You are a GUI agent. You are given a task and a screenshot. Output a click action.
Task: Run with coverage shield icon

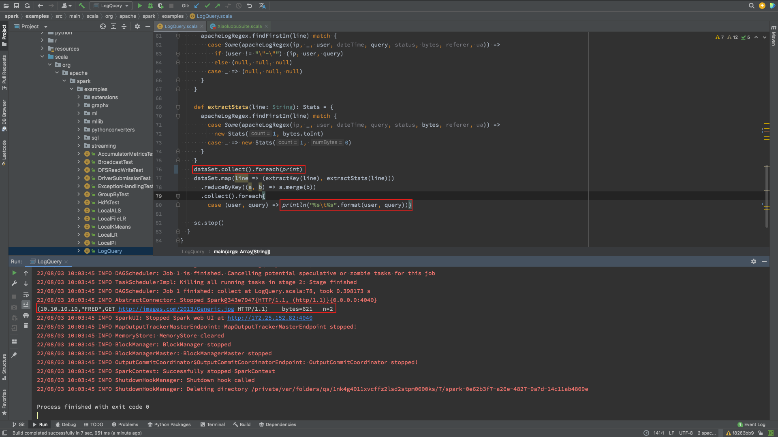(161, 6)
